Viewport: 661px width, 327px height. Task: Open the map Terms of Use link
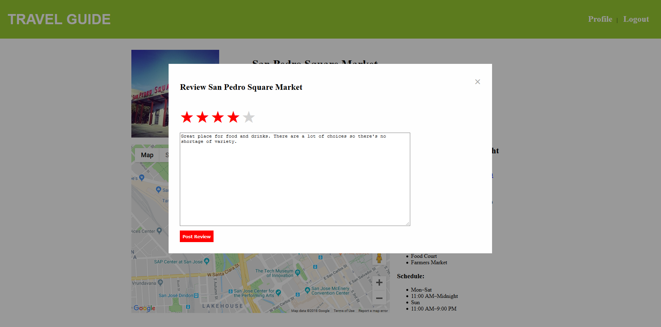coord(344,311)
